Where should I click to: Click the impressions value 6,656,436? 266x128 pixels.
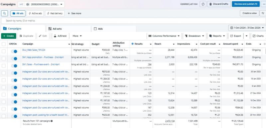[x=193, y=57]
